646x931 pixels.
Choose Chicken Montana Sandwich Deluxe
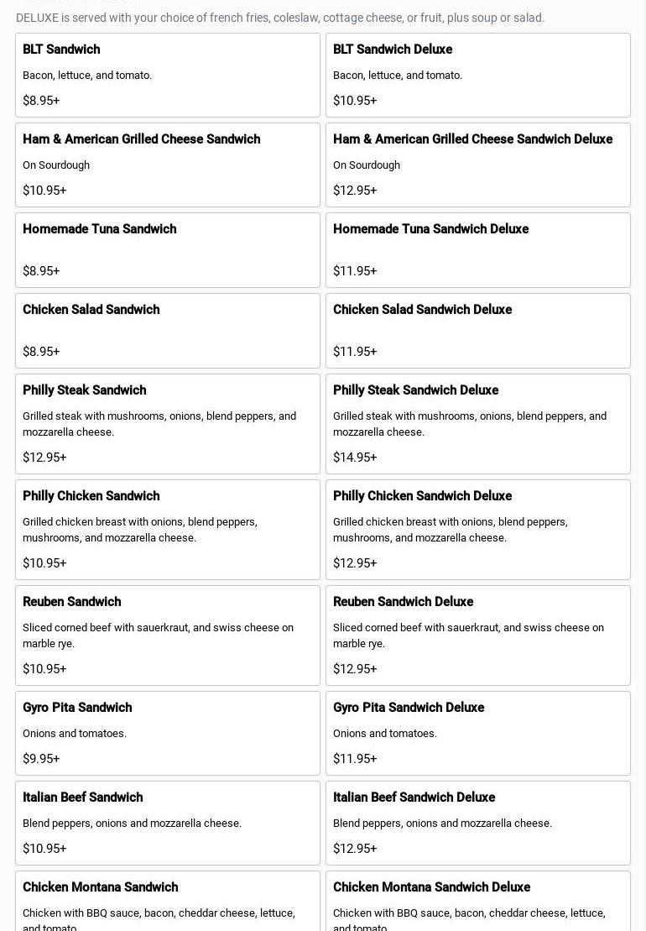coord(477,902)
